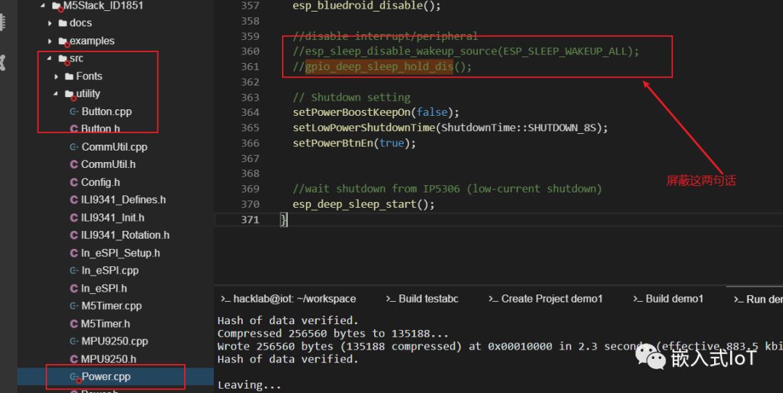Click the folder icon beside docs
783x393 pixels.
click(64, 24)
